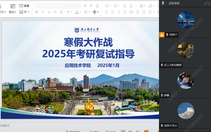Select participant 刘晓宁's avatar
211x132 pixels.
coord(186,20)
